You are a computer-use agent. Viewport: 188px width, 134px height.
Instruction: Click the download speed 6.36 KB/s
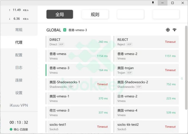[x=19, y=19]
